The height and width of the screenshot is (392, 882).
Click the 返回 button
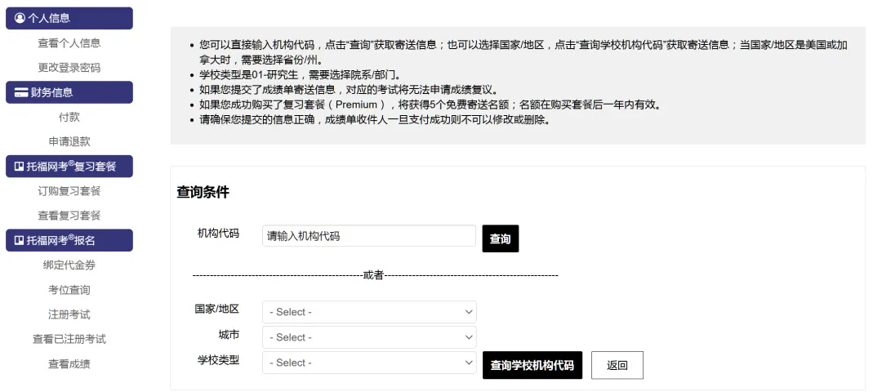pyautogui.click(x=617, y=365)
